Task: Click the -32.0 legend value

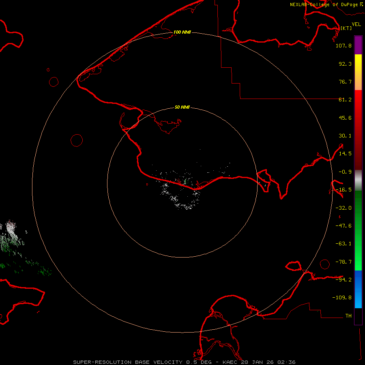Action: [x=344, y=208]
